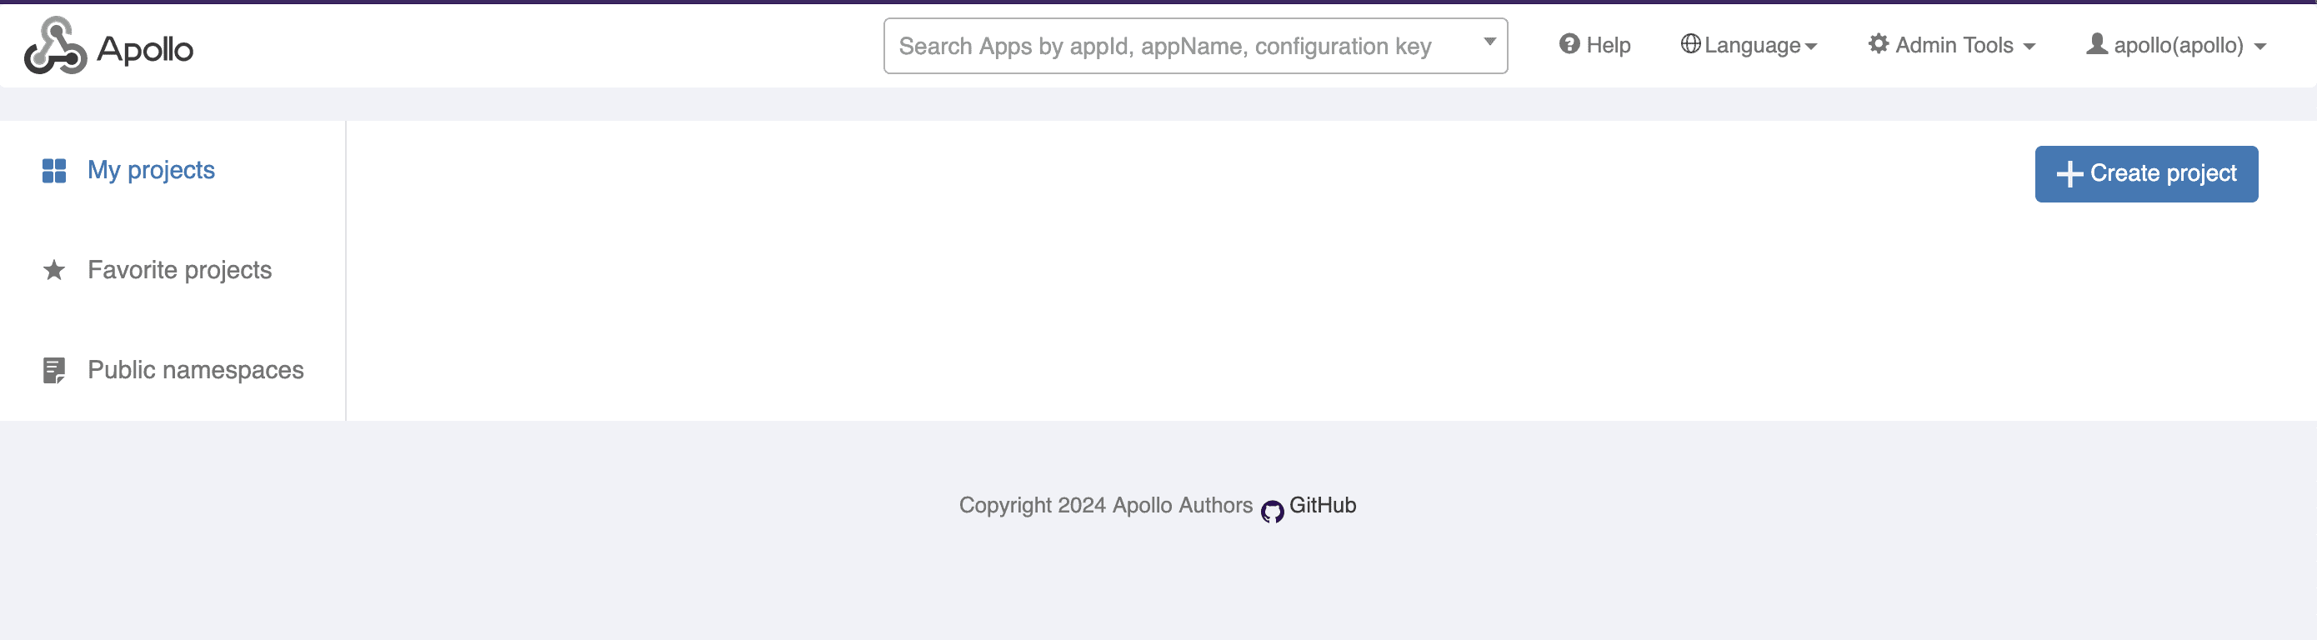This screenshot has width=2317, height=640.
Task: Open the apollo(apollo) user menu caret
Action: click(x=2260, y=47)
